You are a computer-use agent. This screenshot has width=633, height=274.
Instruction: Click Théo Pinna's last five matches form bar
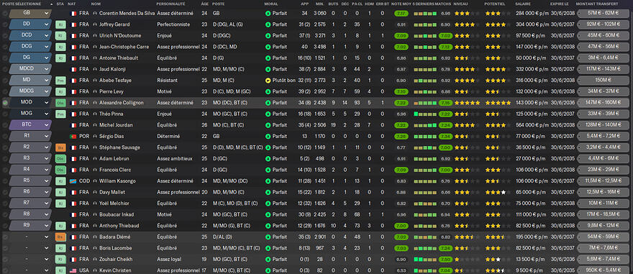point(425,114)
